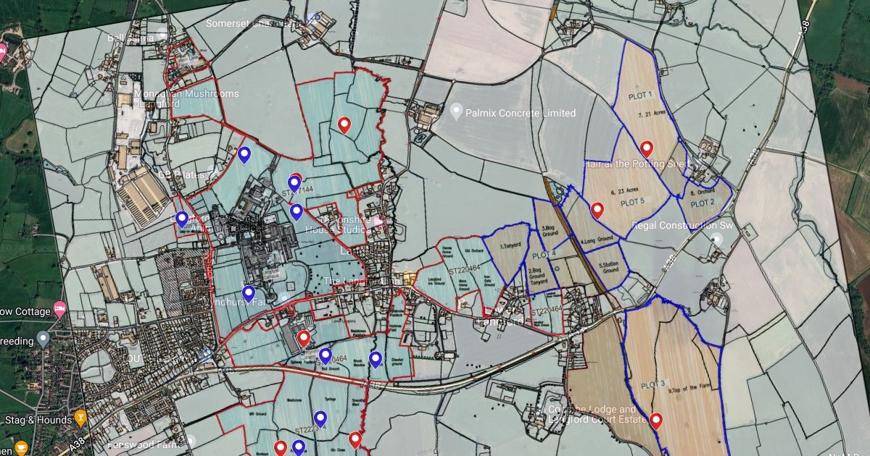Open Devonshire House Studios pink marker
This screenshot has width=870, height=456.
click(378, 221)
